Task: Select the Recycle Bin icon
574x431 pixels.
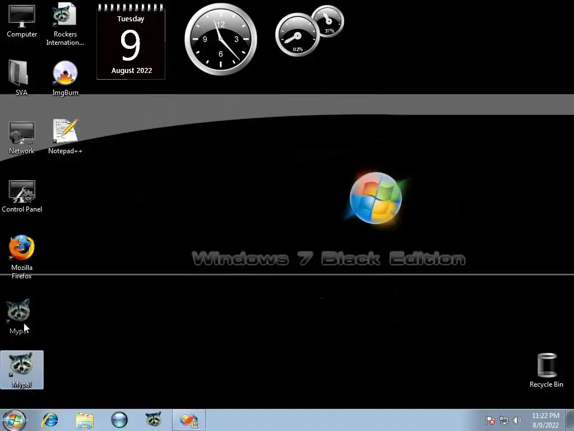Action: pyautogui.click(x=547, y=370)
